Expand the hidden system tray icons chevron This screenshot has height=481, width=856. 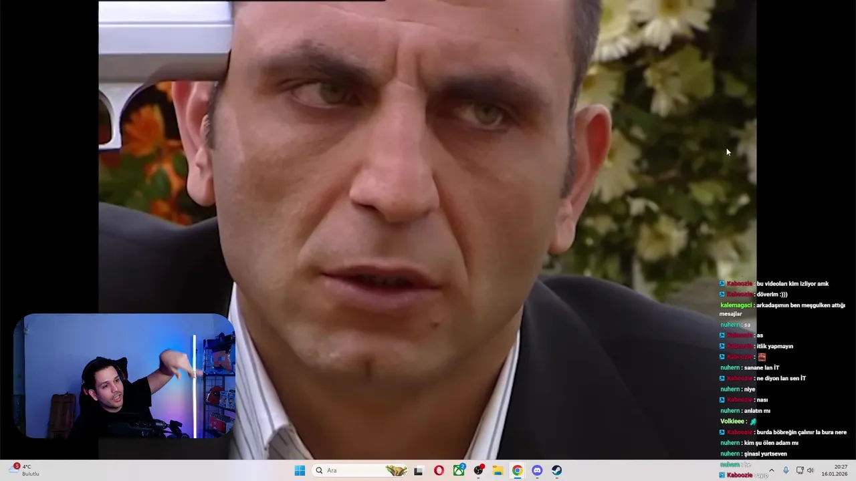[771, 470]
